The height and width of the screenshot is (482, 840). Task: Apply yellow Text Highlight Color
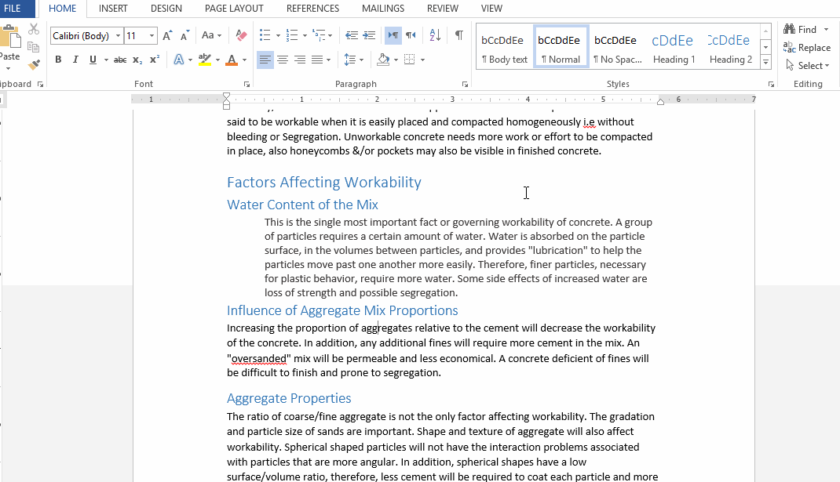203,60
